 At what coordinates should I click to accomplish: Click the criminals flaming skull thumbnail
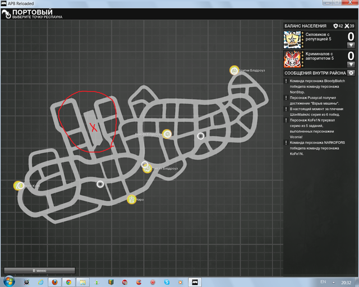(x=292, y=59)
